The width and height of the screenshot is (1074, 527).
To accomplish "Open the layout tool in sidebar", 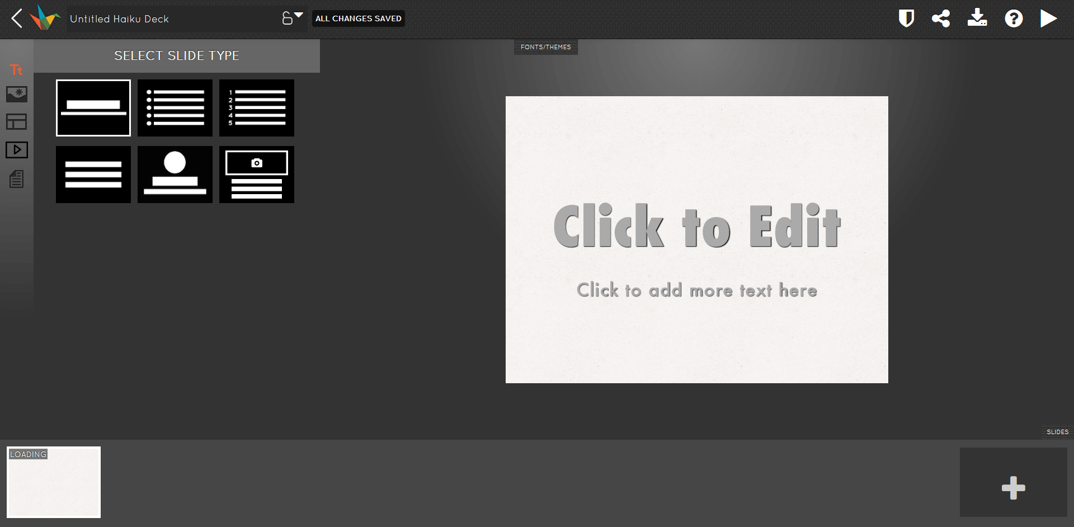I will (x=16, y=122).
